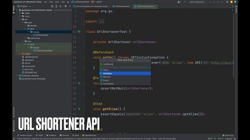This screenshot has width=250, height=140.
Task: Open the Bookmarks tool window
Action: tap(14, 126)
